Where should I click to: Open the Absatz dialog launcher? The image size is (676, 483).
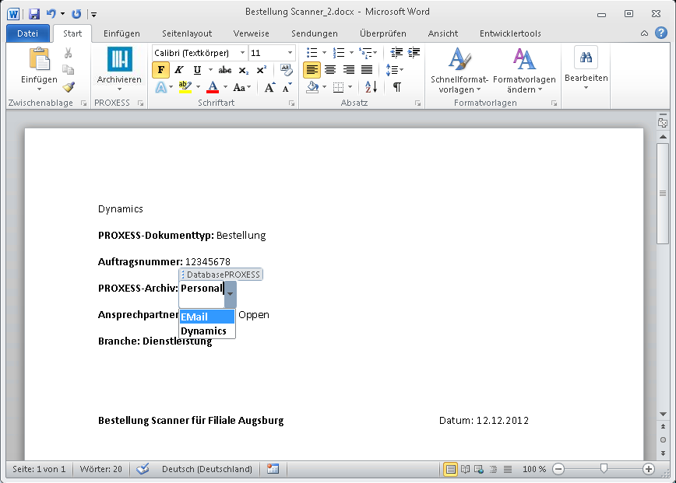point(417,103)
